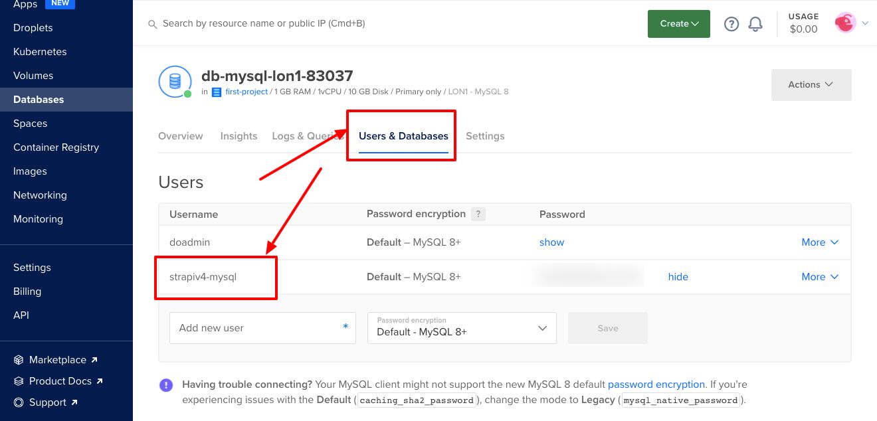Hide the strapiv4-mysql password

pyautogui.click(x=678, y=277)
